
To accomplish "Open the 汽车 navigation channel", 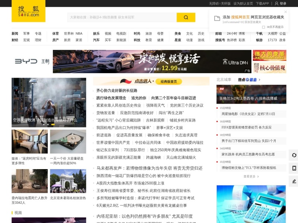I will tap(96, 40).
